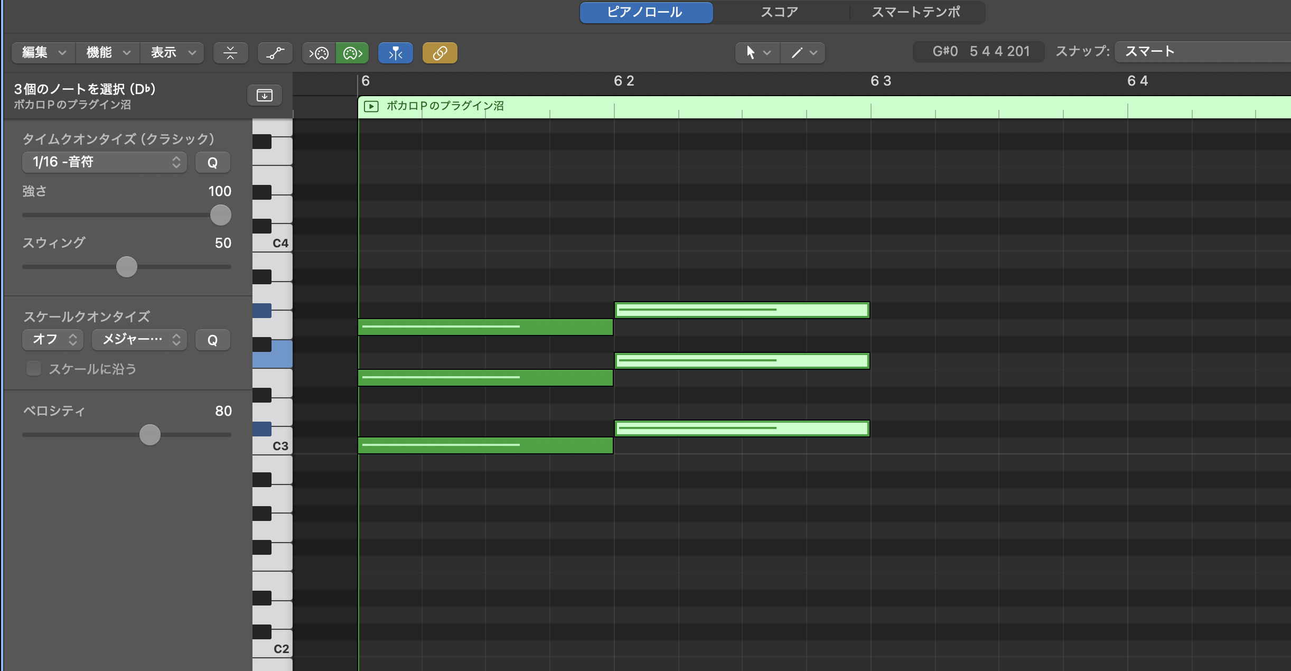Click the ボカロPのプラグイン沼 region header
1291x671 pixels.
pos(824,107)
